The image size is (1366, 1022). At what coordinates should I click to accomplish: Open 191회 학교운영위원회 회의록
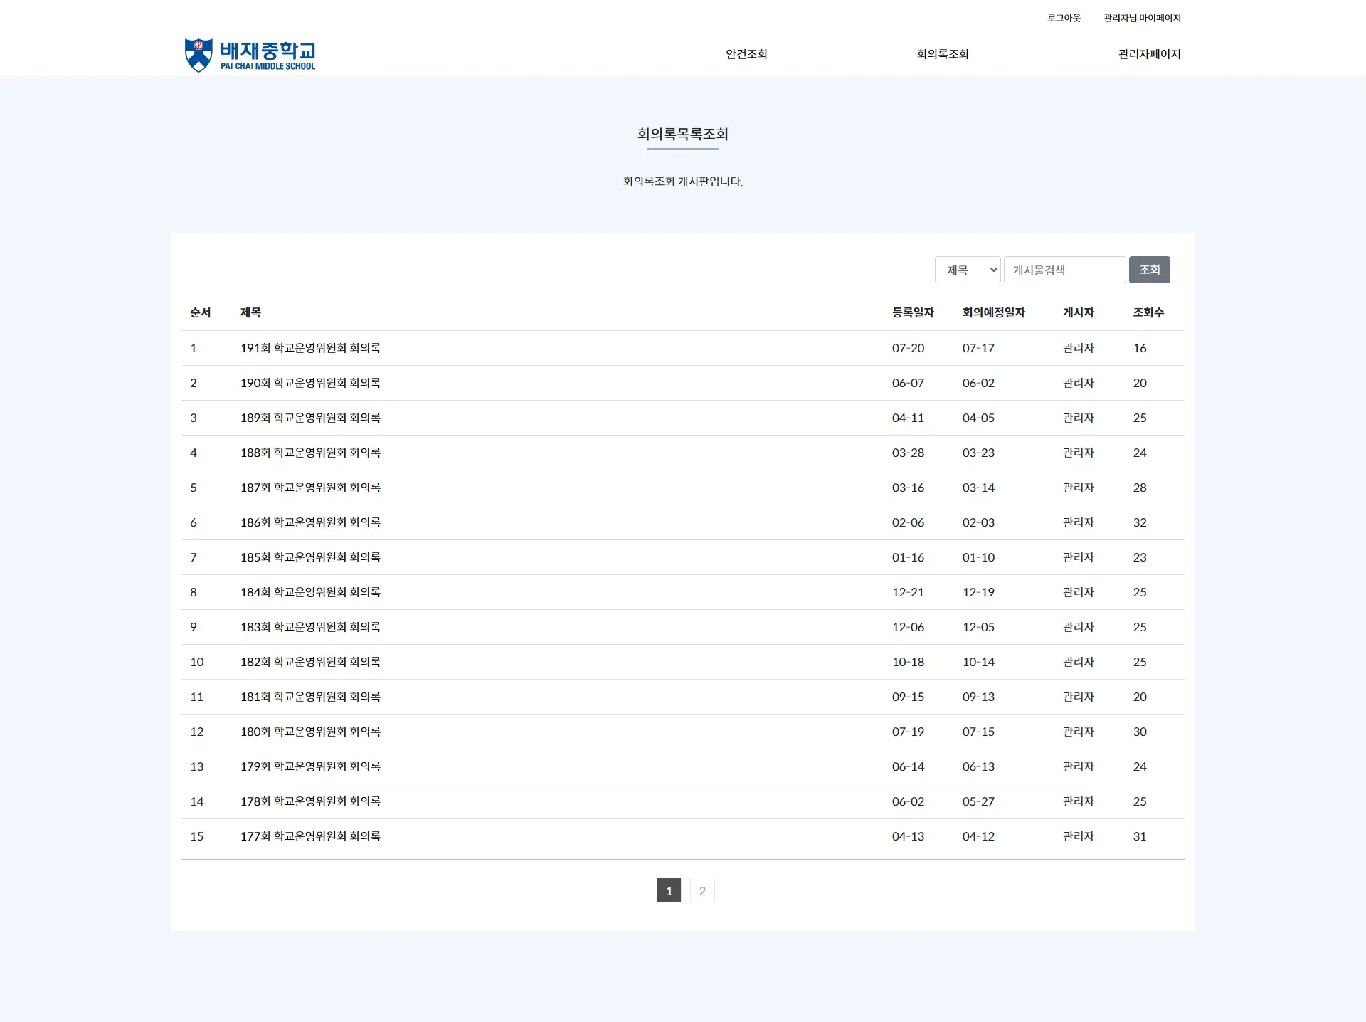310,348
